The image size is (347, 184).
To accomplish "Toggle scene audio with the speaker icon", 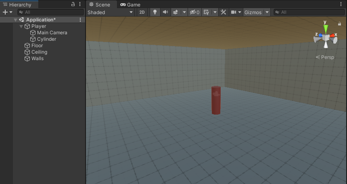I will click(165, 12).
